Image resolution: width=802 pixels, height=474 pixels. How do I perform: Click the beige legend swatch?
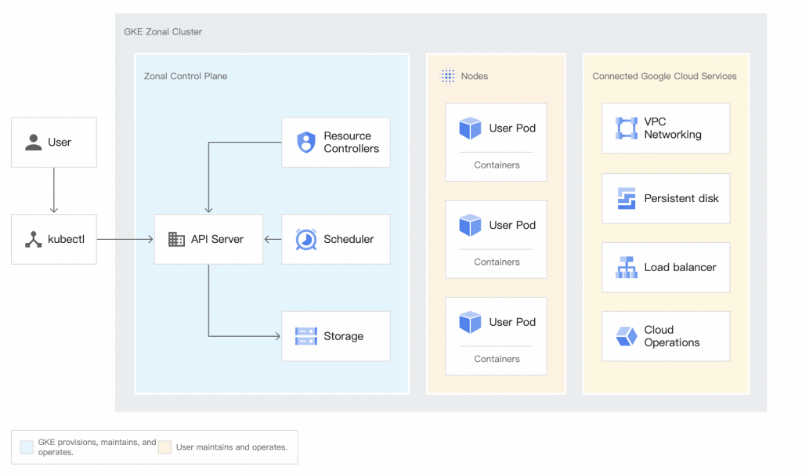pyautogui.click(x=164, y=447)
